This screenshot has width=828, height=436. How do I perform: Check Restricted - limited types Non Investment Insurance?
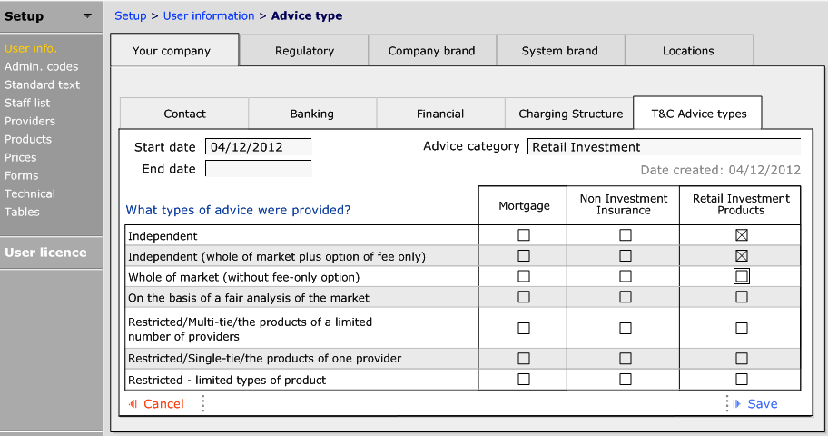pos(626,379)
